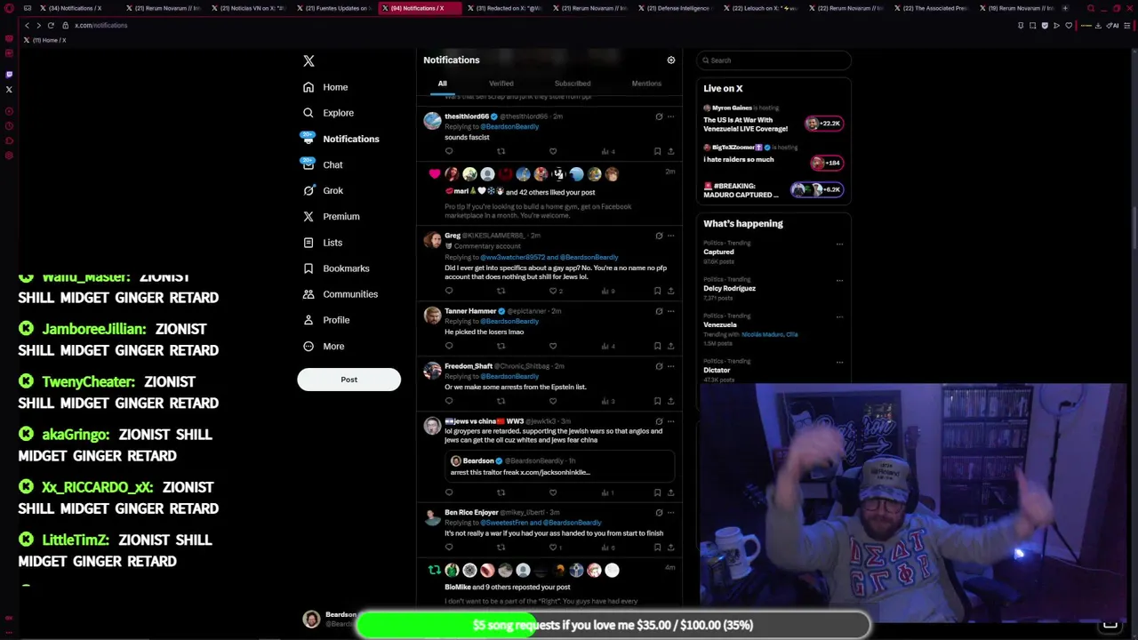Repost Freedom_Shaft's reply
Image resolution: width=1138 pixels, height=640 pixels.
click(x=501, y=401)
